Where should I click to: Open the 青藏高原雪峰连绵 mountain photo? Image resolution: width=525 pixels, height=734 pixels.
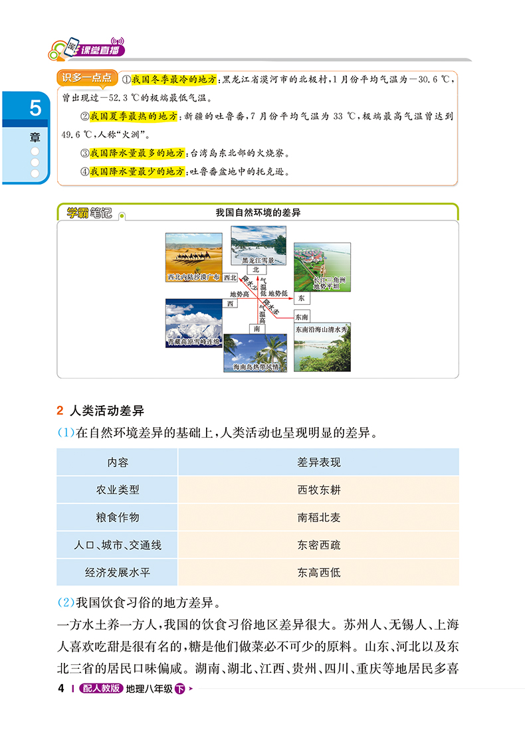pyautogui.click(x=194, y=323)
